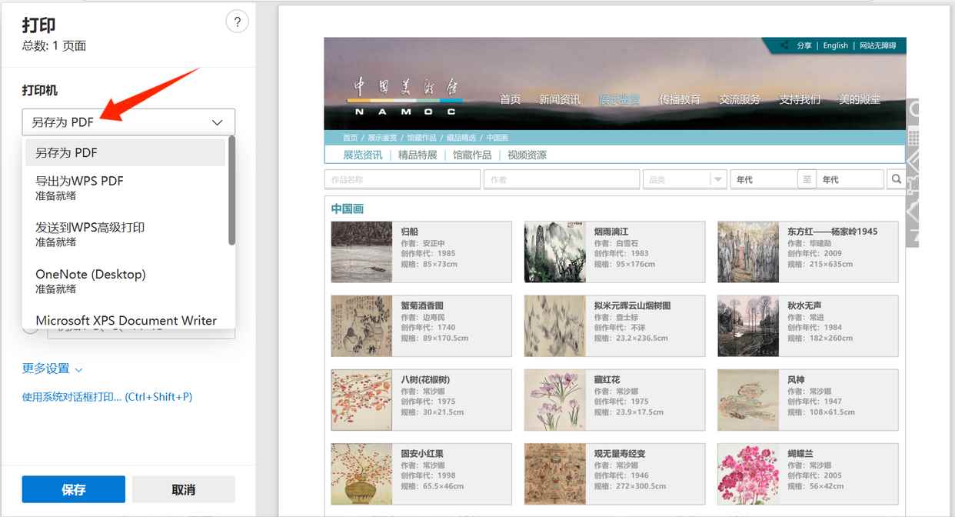Expand 更多设置 section
Viewport: 955px width, 517px height.
point(52,369)
